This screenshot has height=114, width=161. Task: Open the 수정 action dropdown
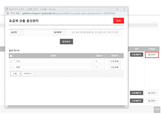(x=16, y=73)
